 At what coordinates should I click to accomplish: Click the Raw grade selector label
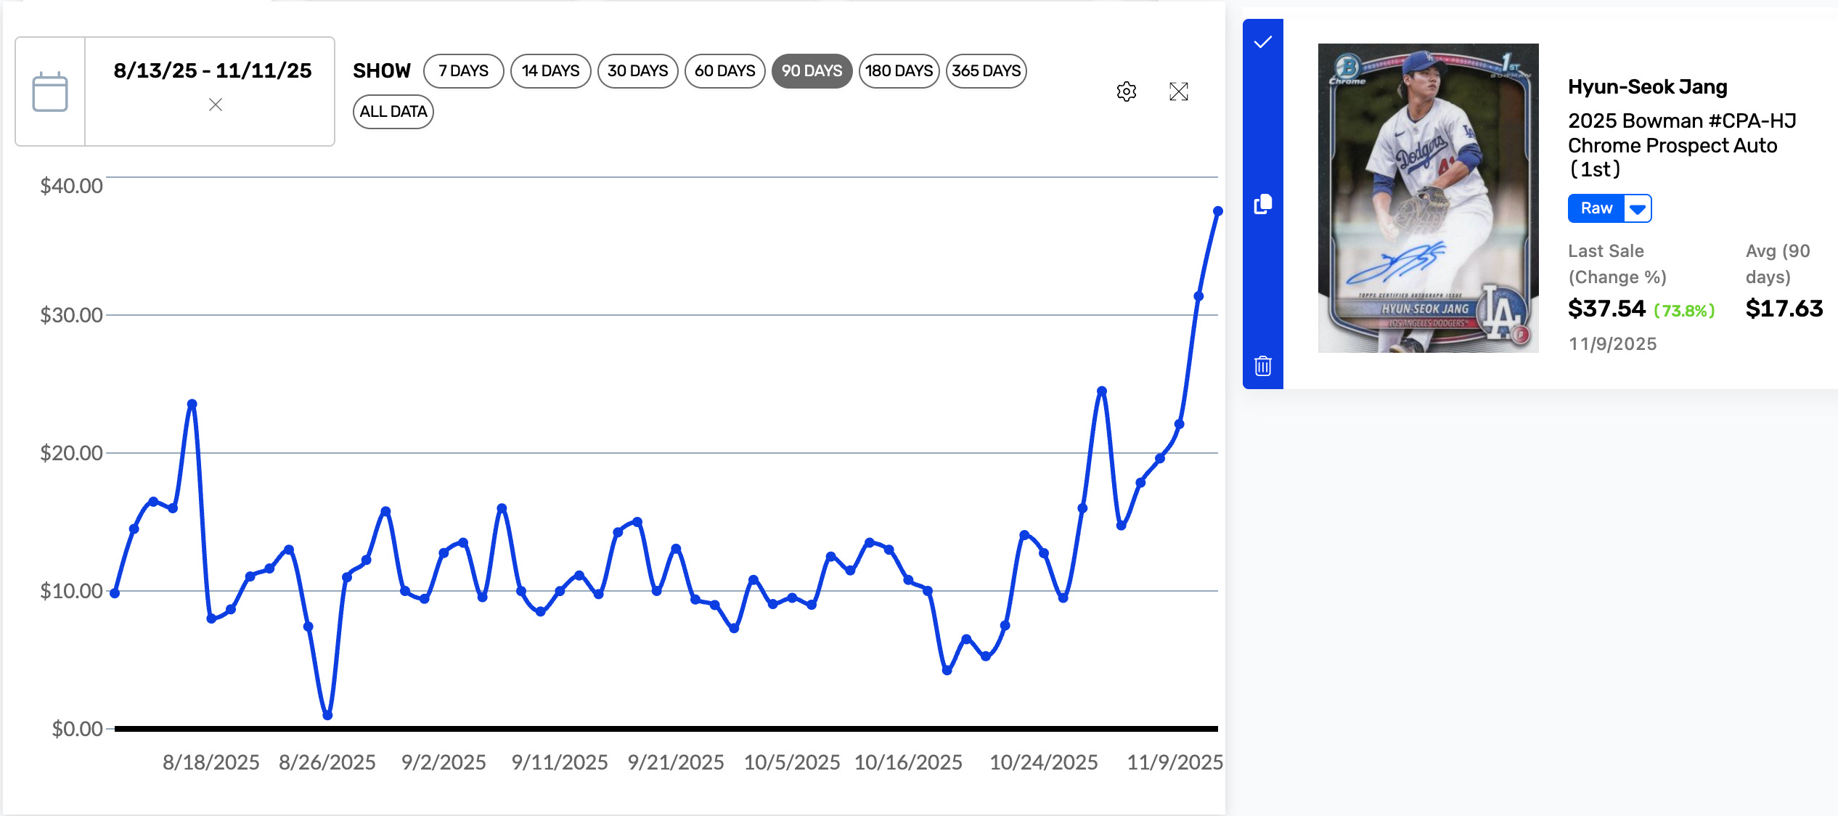coord(1596,209)
